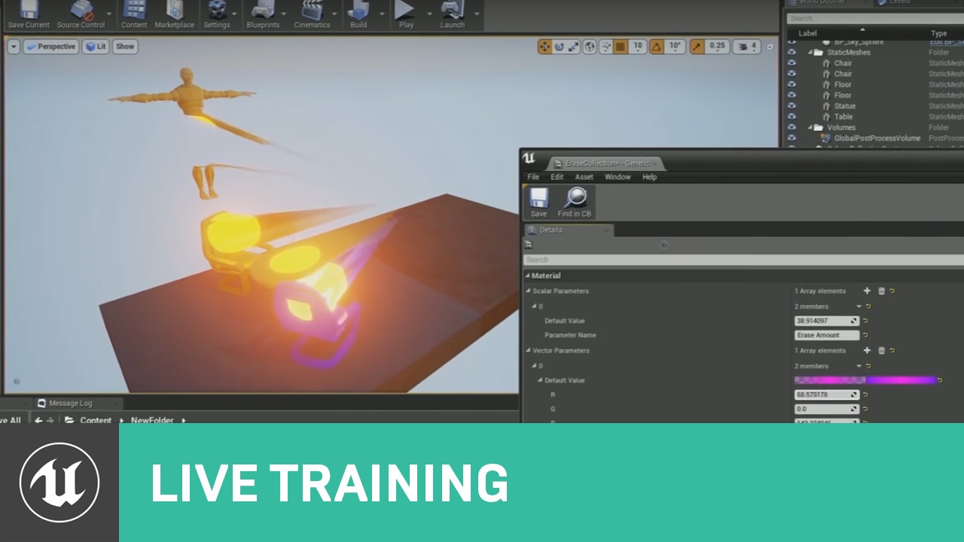Click the Build toolbar button

point(358,15)
